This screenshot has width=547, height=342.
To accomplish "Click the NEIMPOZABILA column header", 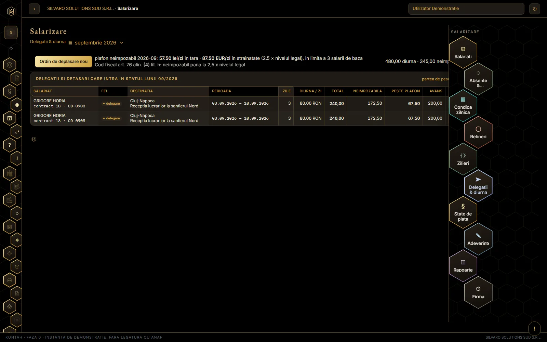I will tap(366, 91).
